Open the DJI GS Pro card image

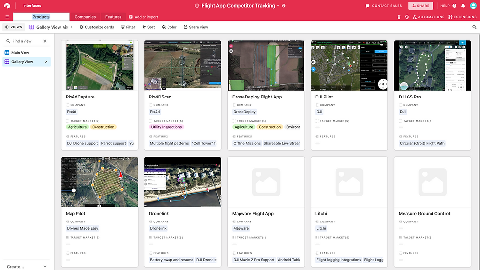(x=432, y=65)
